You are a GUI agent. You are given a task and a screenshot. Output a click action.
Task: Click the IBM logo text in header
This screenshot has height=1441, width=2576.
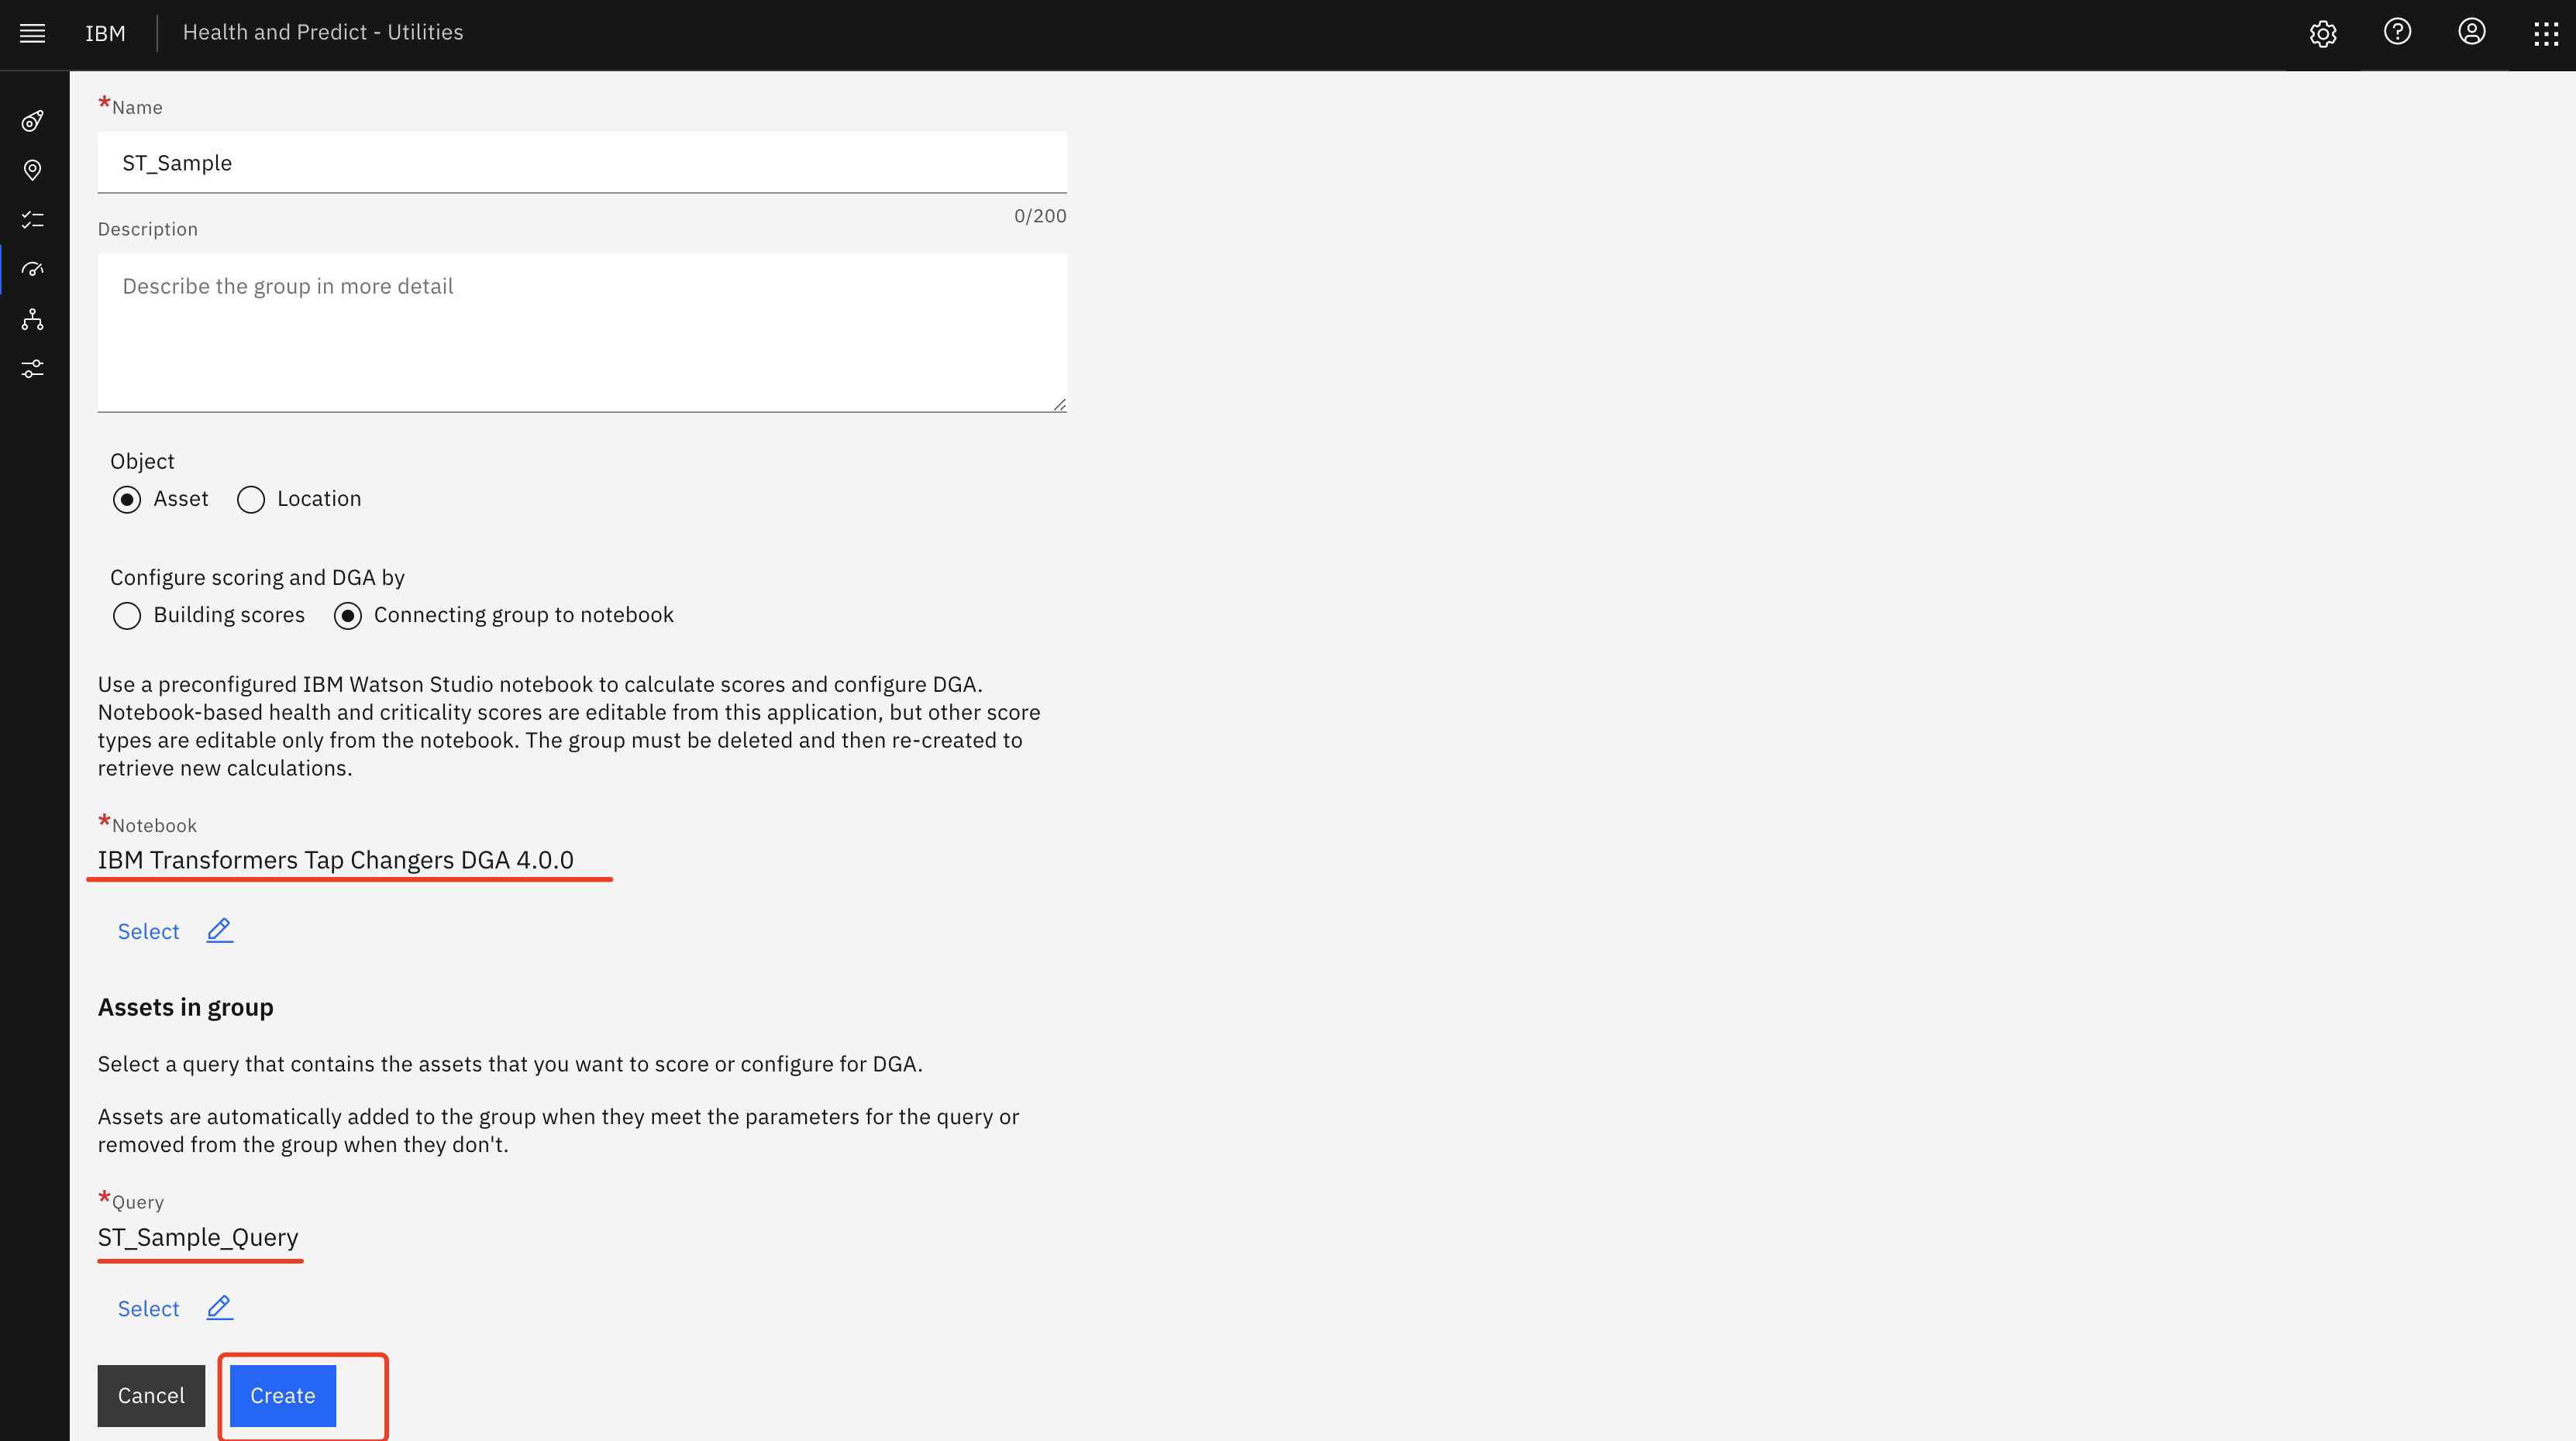(x=105, y=33)
